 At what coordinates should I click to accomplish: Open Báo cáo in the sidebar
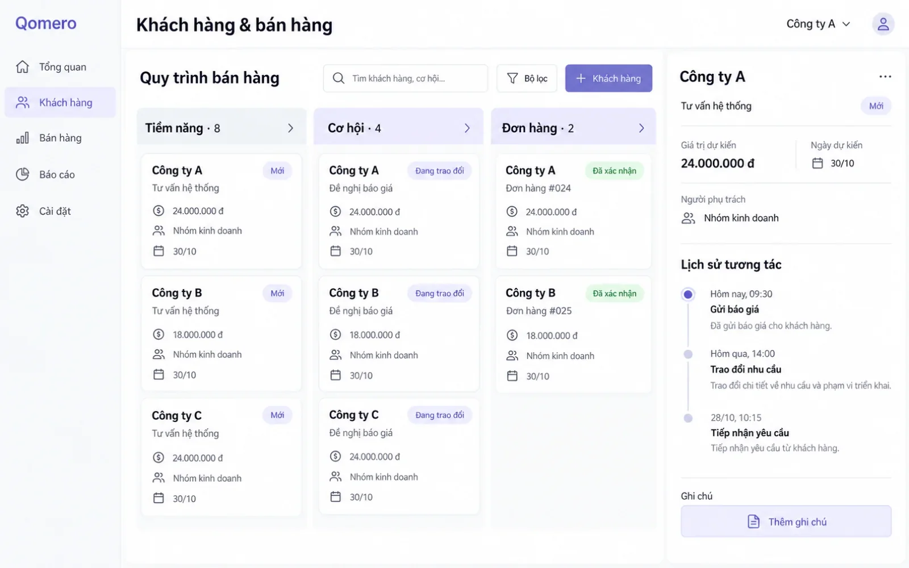click(60, 174)
